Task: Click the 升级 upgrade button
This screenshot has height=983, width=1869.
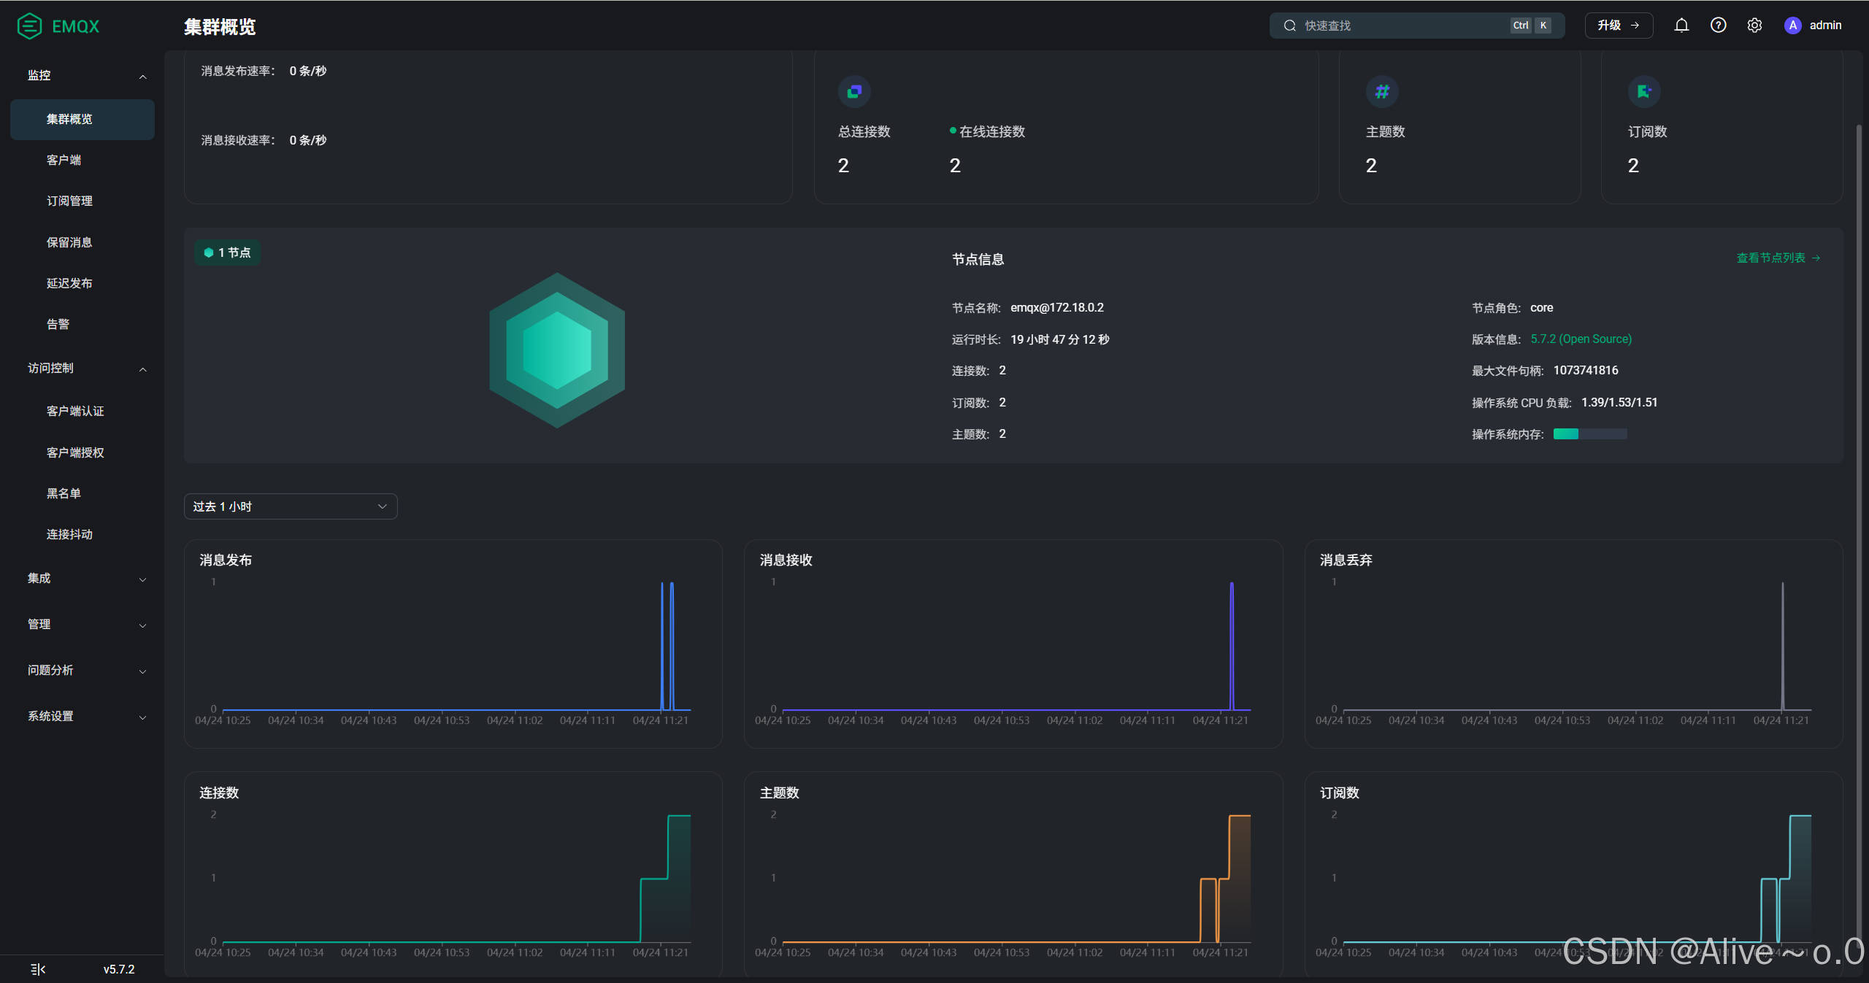Action: (1618, 26)
